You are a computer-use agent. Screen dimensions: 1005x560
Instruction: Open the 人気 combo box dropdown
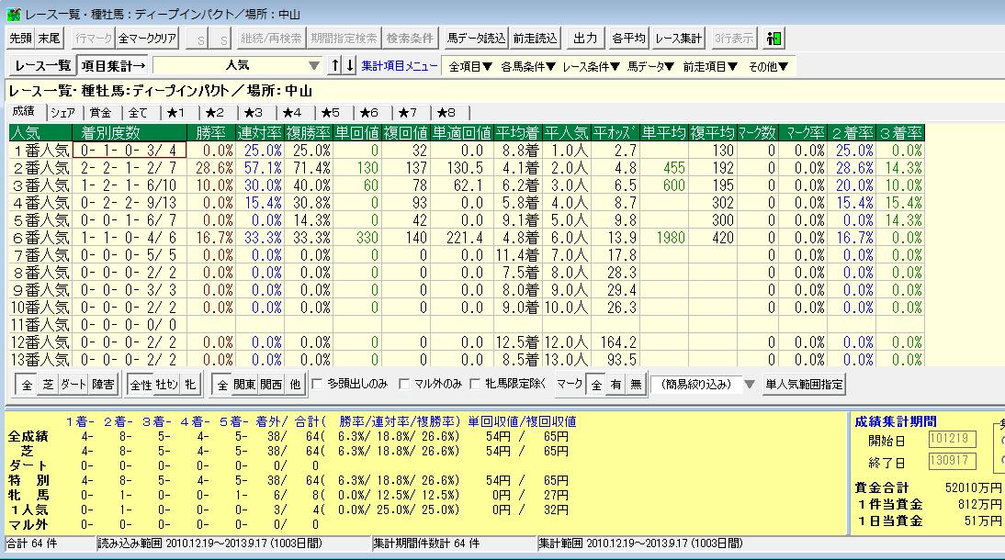tap(313, 65)
